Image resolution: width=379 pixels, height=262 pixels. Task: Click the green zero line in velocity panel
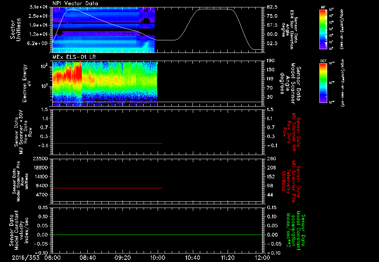tap(157, 235)
